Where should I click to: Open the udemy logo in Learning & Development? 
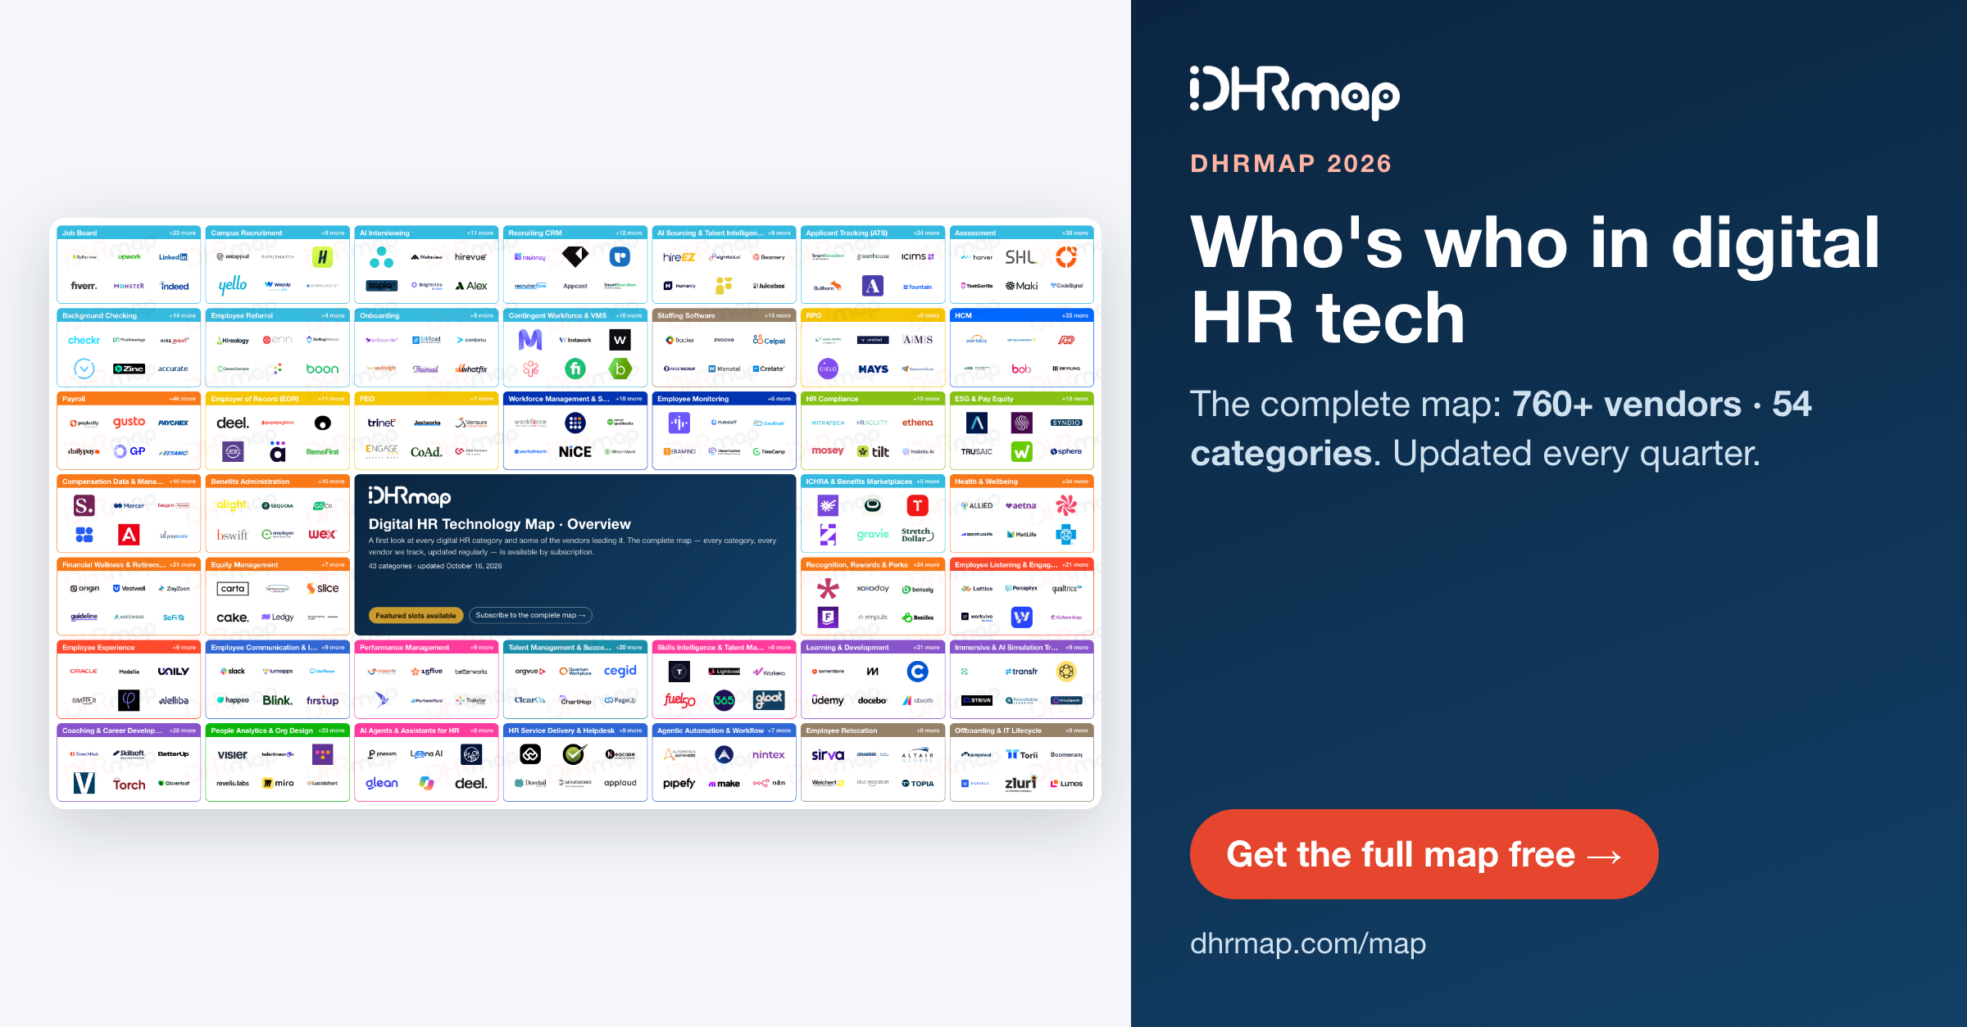(828, 700)
